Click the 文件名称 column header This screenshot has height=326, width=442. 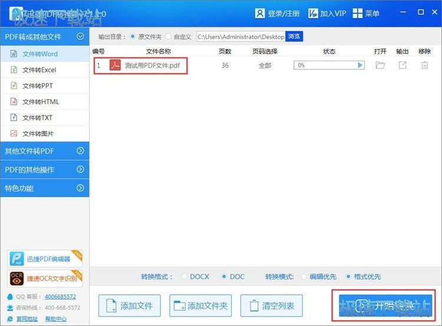coord(159,51)
